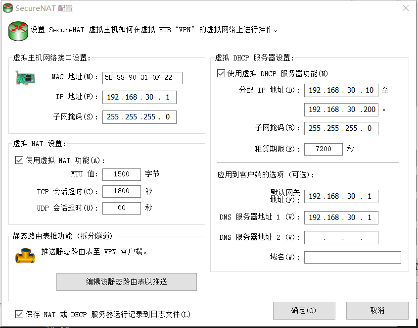Image resolution: width=418 pixels, height=328 pixels.
Task: Click the 租赁期限 7200 field
Action: tap(324, 149)
